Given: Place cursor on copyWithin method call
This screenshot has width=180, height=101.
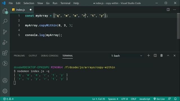Looking at the screenshot, I should (48, 25).
